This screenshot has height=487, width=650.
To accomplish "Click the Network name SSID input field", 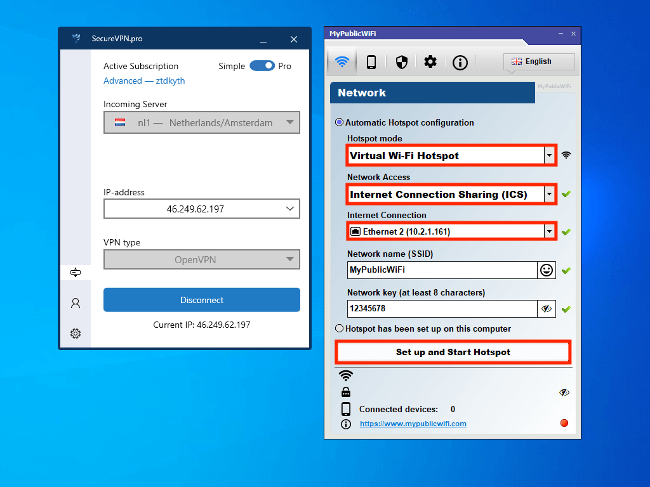I will tap(442, 270).
